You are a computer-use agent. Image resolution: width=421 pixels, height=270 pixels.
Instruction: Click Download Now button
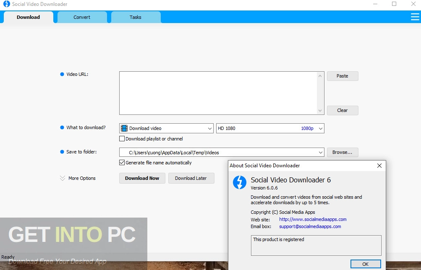[x=142, y=178]
